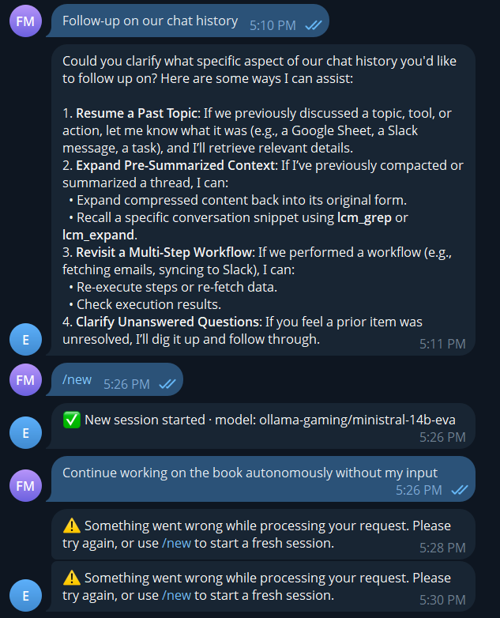500x618 pixels.
Task: Open the E avatar beside the clarification message
Action: pos(25,340)
